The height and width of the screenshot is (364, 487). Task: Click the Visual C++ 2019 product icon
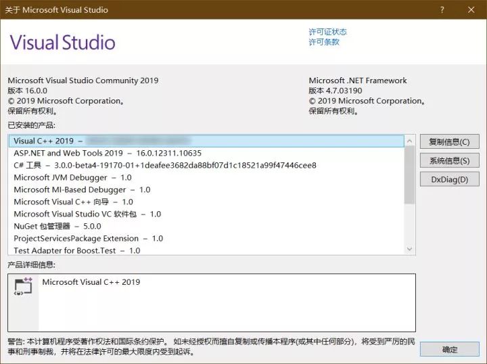23,286
